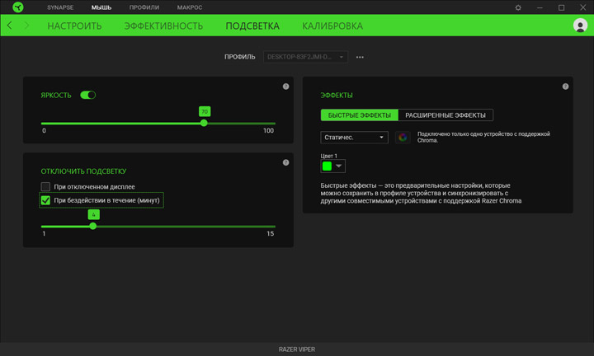The height and width of the screenshot is (356, 594).
Task: Go forward with the right arrow
Action: point(26,26)
